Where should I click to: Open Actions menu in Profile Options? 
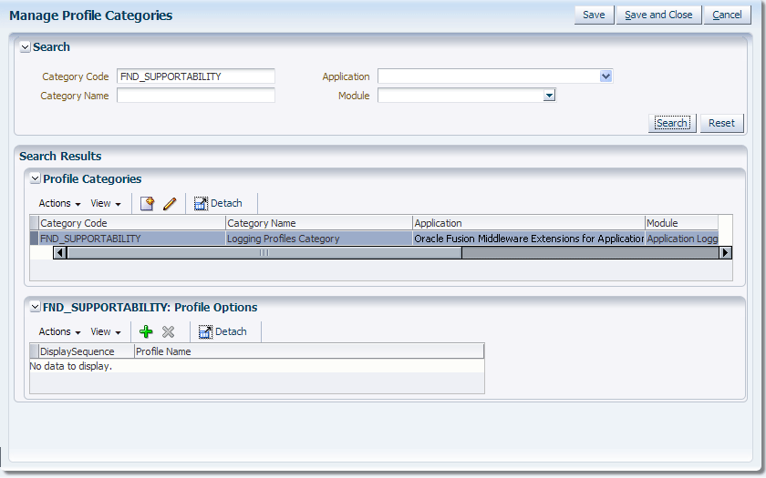tap(59, 331)
